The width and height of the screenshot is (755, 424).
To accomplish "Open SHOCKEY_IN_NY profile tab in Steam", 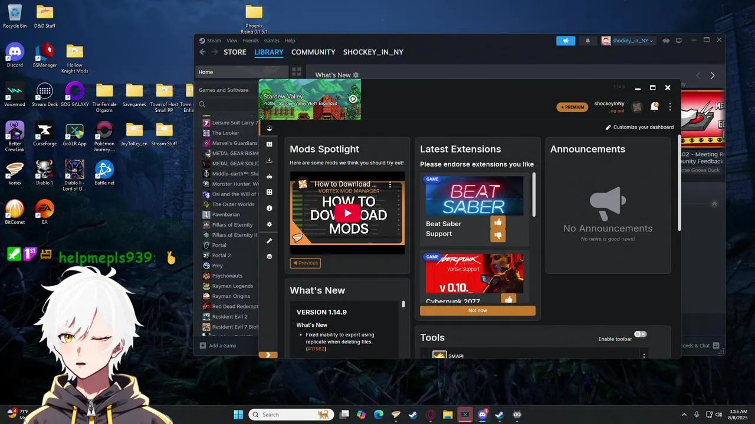I will coord(373,52).
